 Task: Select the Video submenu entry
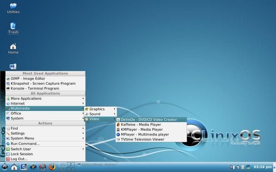[100, 119]
